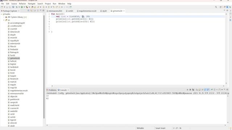Click the Smart Insert status bar entry

(x=160, y=128)
